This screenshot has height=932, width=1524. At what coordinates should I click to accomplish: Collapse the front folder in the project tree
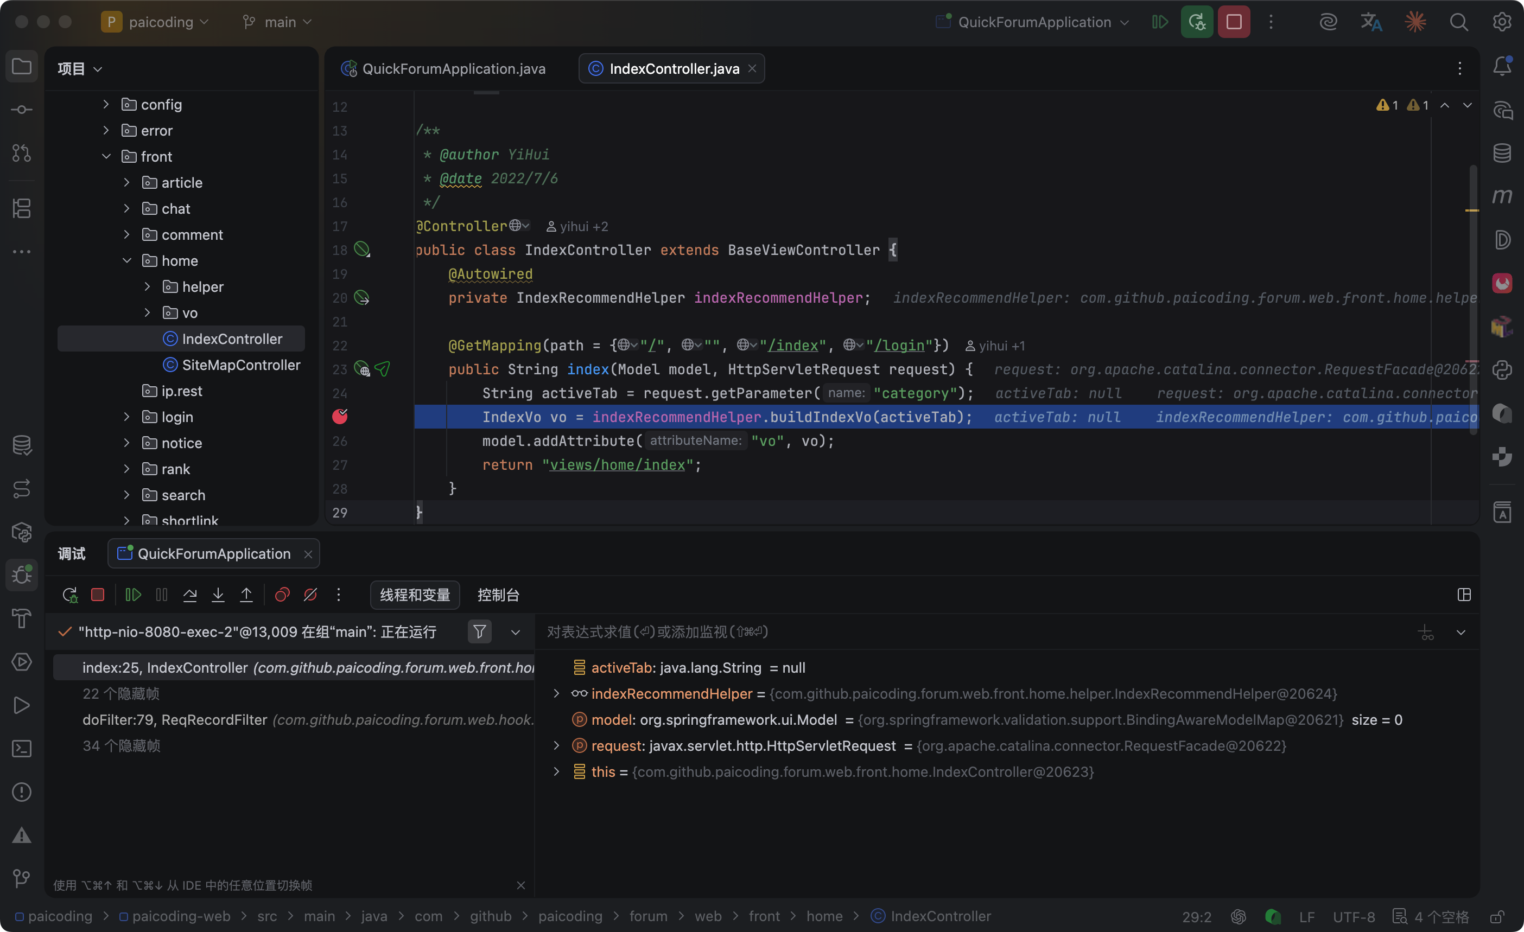coord(106,156)
